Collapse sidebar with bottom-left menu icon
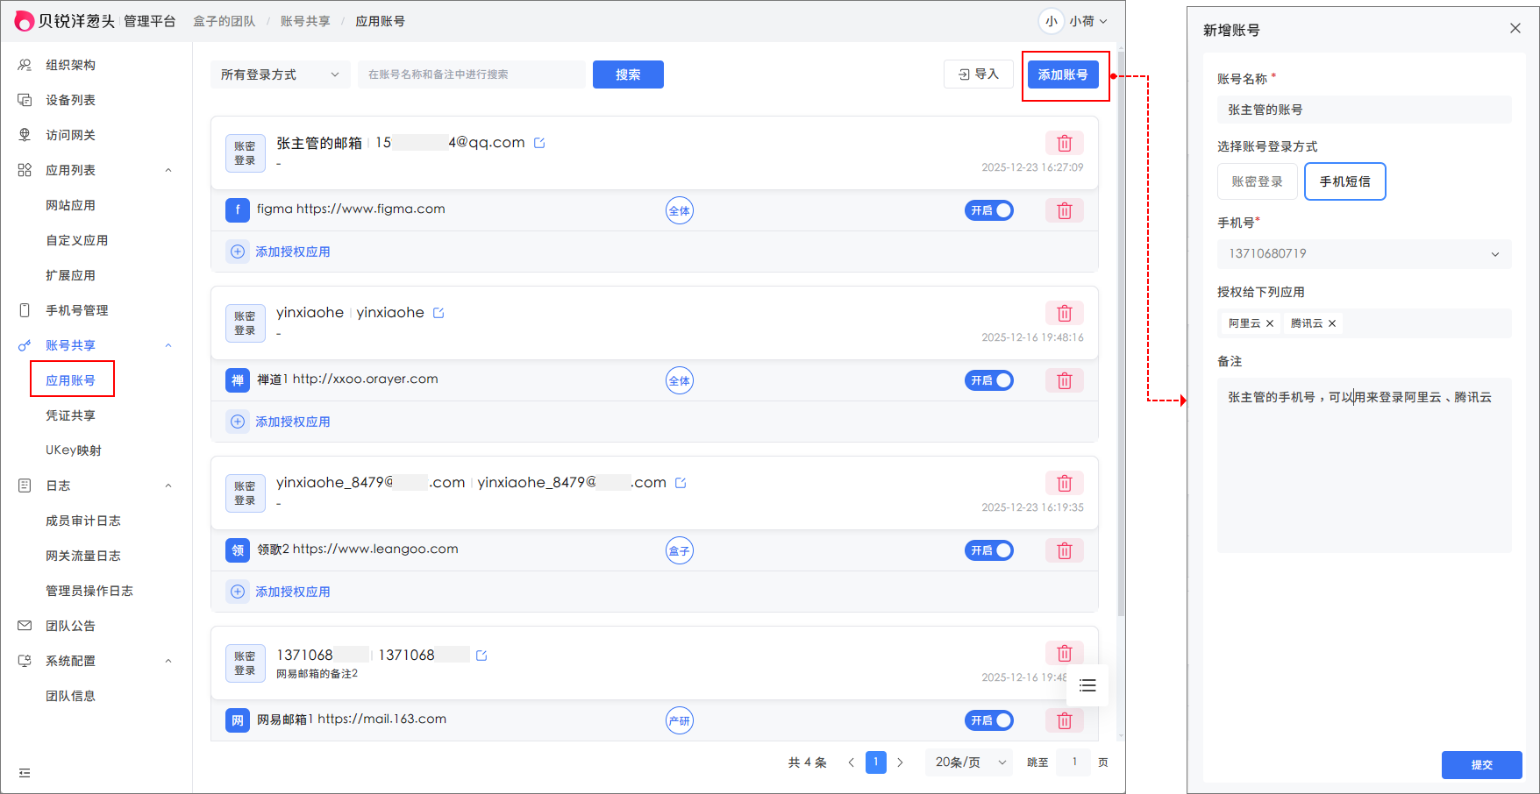Viewport: 1540px width, 794px height. 25,773
